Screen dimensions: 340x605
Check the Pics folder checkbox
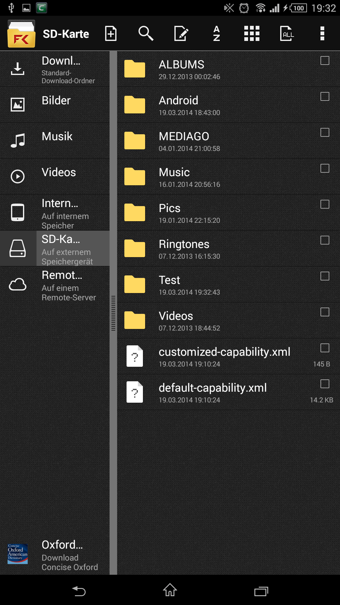point(325,204)
